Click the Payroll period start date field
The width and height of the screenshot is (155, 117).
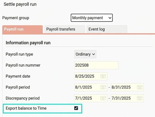91,87
